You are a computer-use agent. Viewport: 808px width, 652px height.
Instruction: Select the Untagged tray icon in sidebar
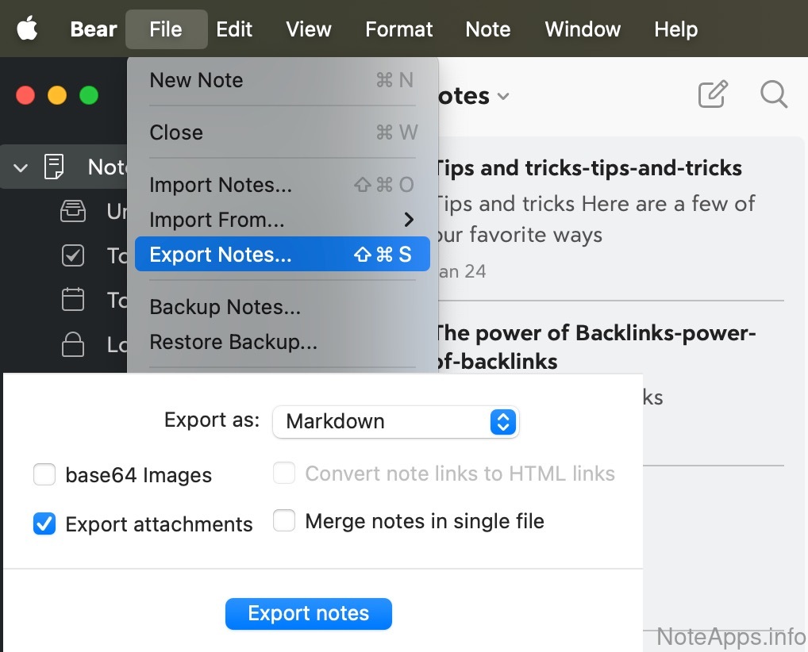click(73, 212)
